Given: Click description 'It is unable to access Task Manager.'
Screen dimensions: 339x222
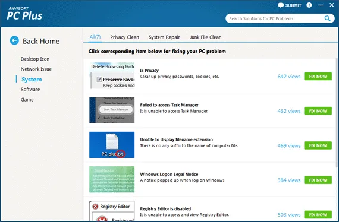Looking at the screenshot, I should coord(174,111).
